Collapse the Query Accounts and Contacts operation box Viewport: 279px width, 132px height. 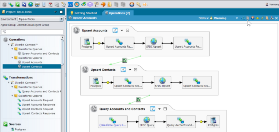165,109
